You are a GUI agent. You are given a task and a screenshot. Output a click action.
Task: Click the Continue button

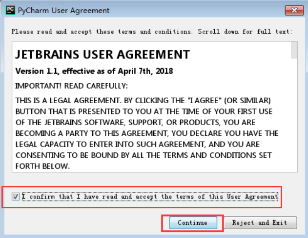[193, 223]
